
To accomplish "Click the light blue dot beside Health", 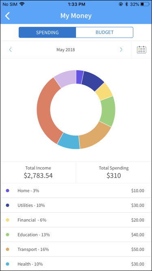I will (8, 264).
